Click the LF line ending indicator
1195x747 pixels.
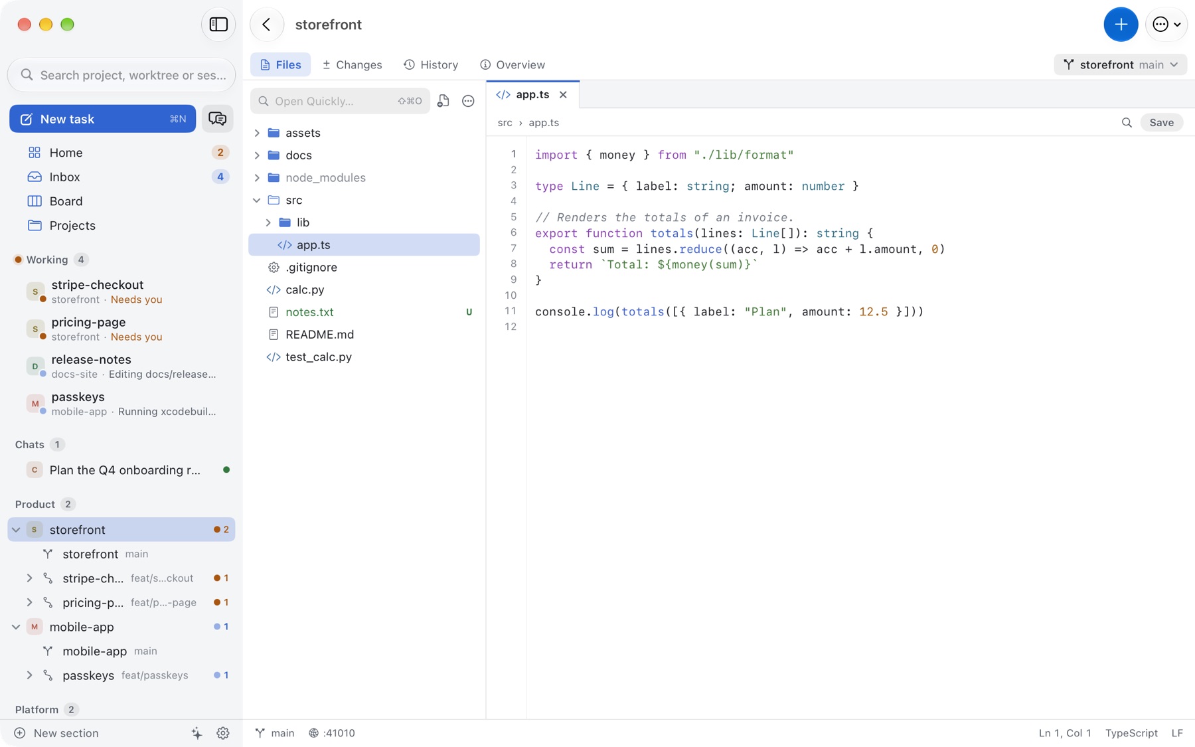click(1177, 733)
